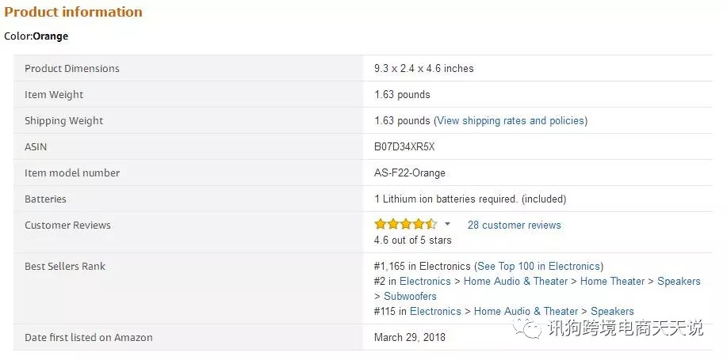The width and height of the screenshot is (727, 360).
Task: Open See Top 100 in Electronics link
Action: [538, 267]
